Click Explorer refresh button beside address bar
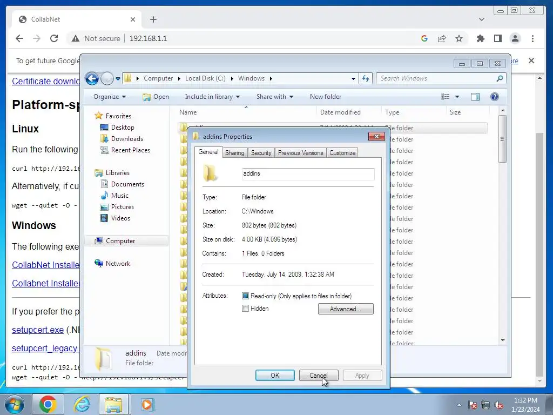 point(366,79)
